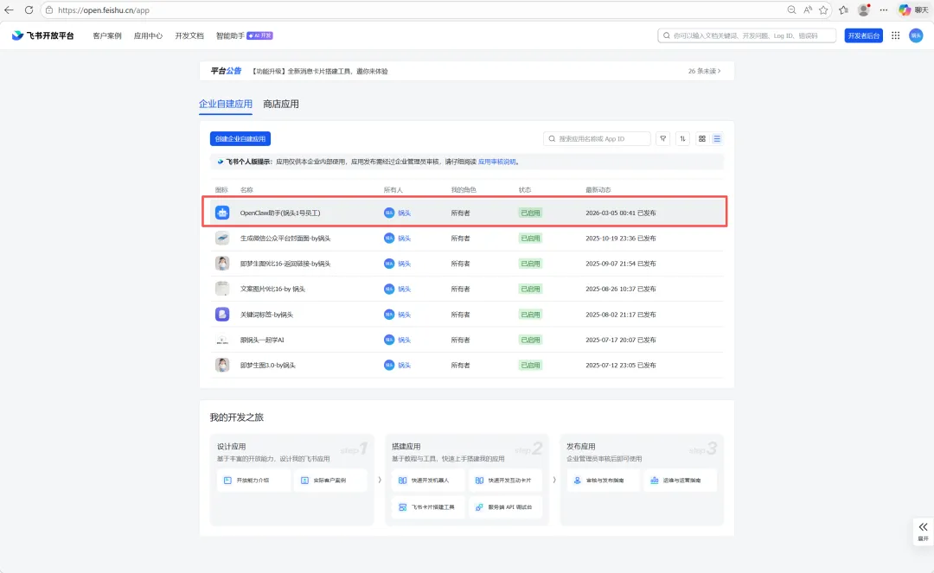Open the nine-dot app launcher grid
Image resolution: width=934 pixels, height=573 pixels.
(895, 35)
